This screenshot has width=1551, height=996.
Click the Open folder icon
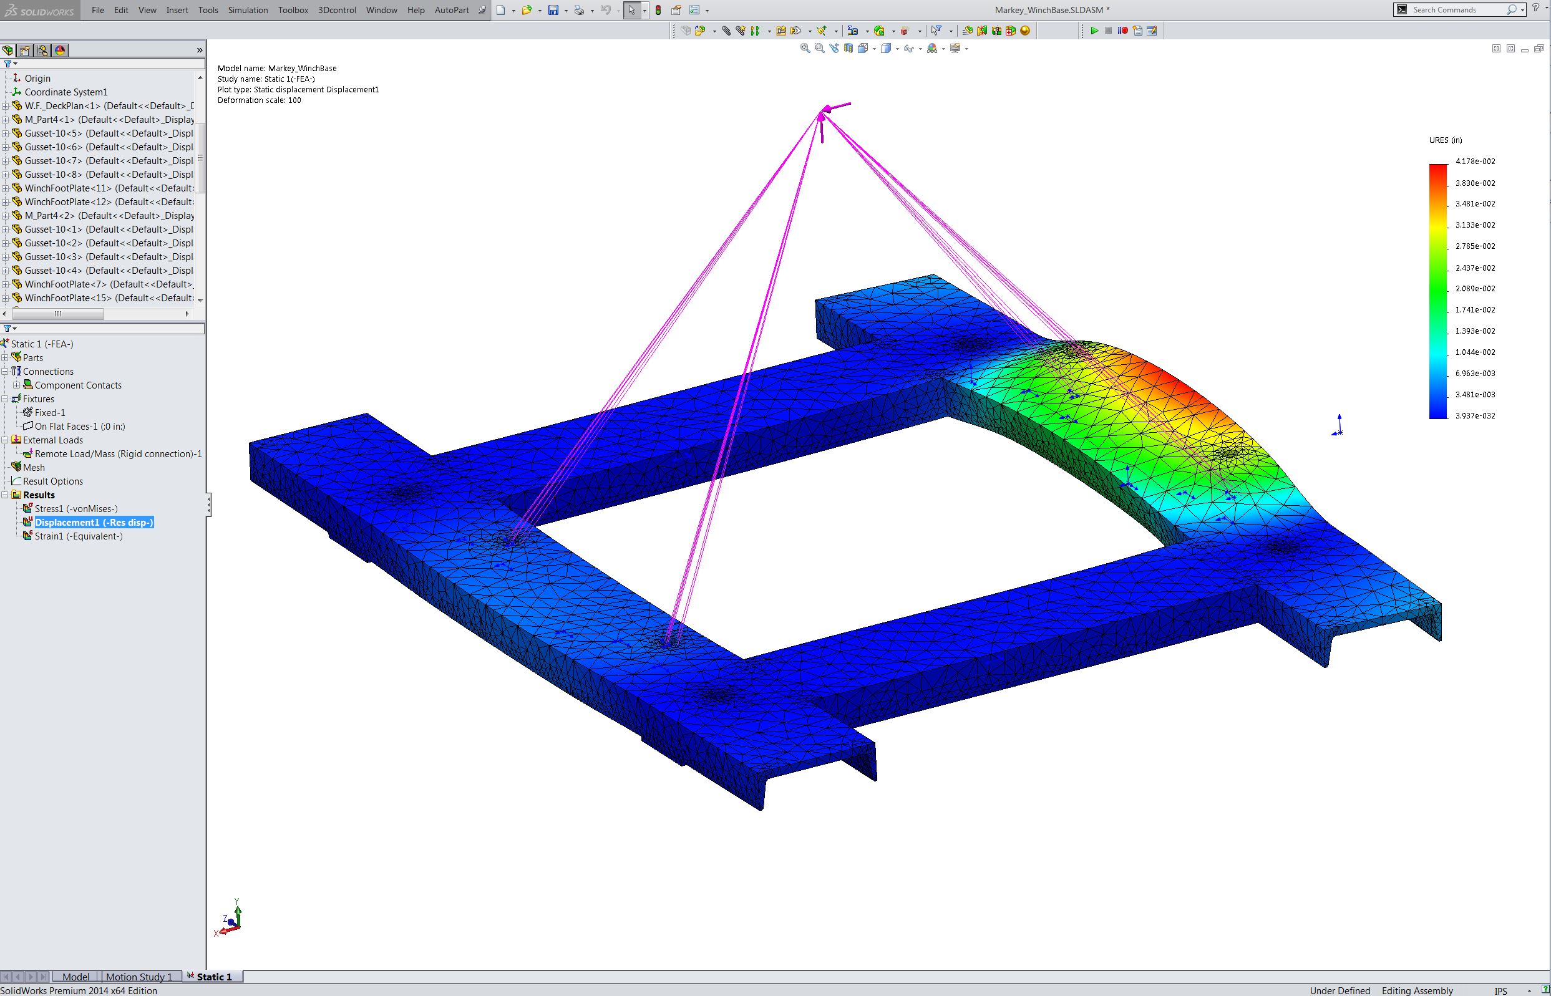[527, 11]
